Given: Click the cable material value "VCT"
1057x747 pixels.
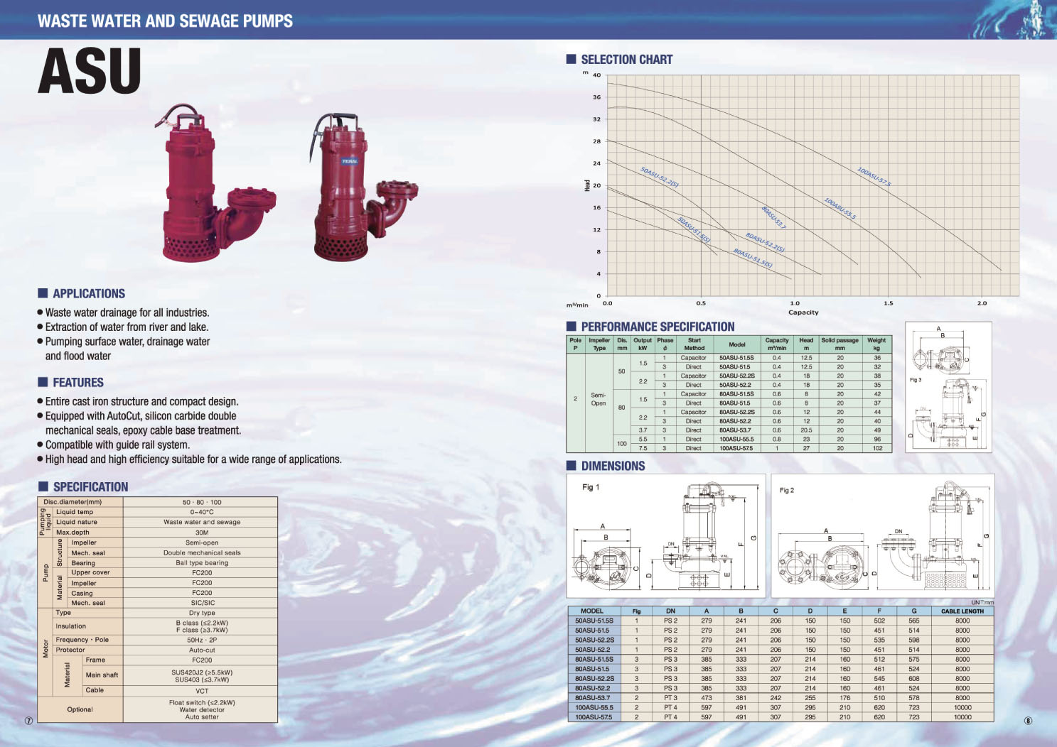Looking at the screenshot, I should point(202,690).
